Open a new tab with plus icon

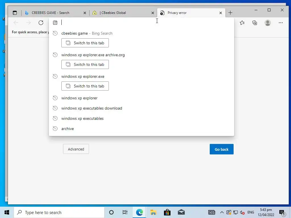coord(230,12)
